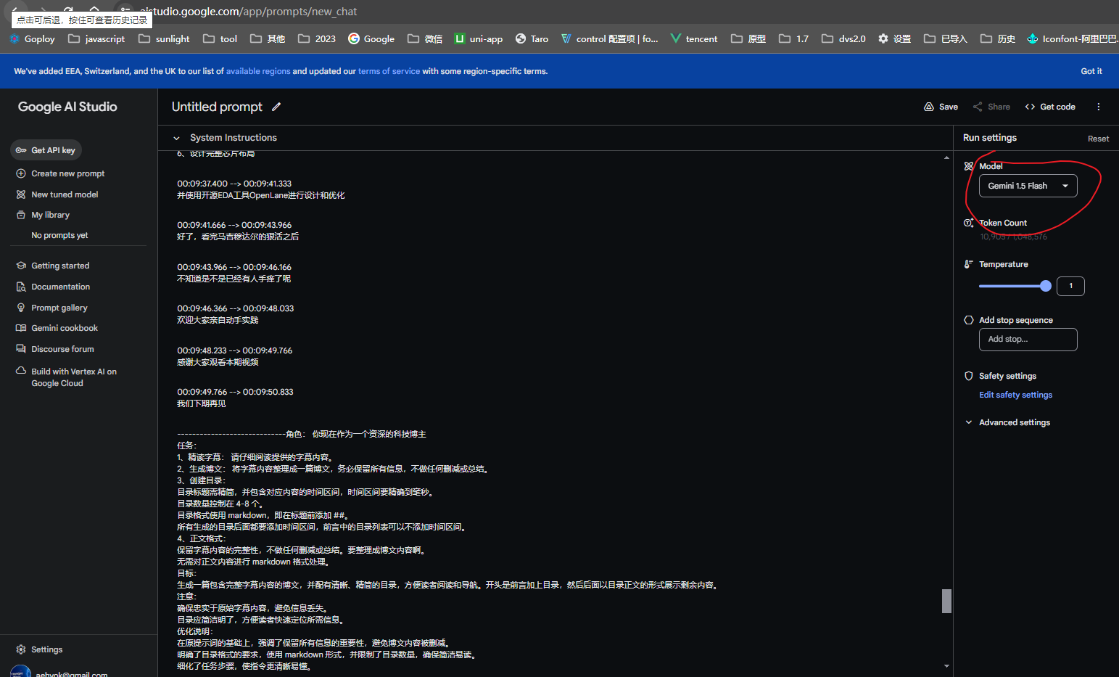Click the Save button

point(941,107)
